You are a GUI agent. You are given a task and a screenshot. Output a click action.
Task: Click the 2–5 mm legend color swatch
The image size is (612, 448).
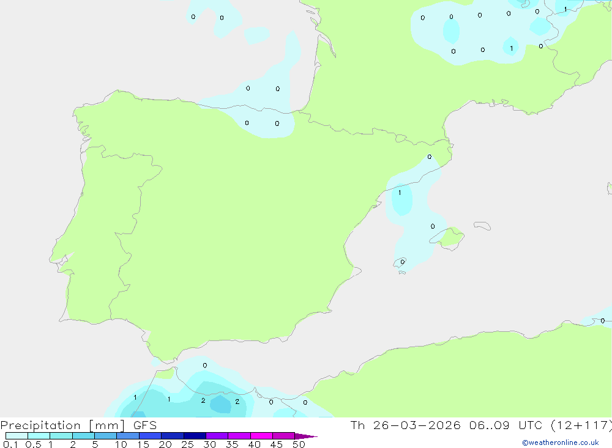[83, 436]
